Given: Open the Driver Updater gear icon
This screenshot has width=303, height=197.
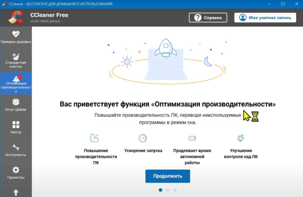Looking at the screenshot, I should (16, 102).
